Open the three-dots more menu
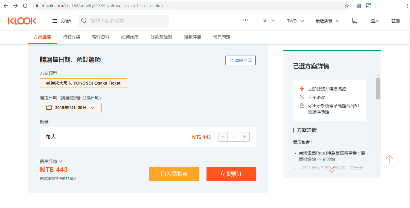410x208 pixels. point(245,20)
